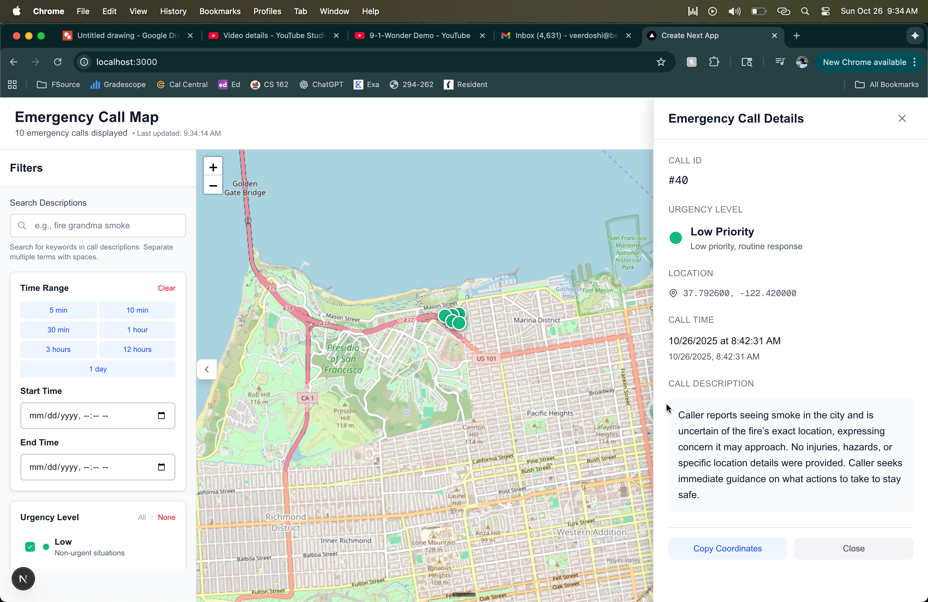Screen dimensions: 928x602
Task: Collapse the filters sidebar with the chevron
Action: [207, 369]
